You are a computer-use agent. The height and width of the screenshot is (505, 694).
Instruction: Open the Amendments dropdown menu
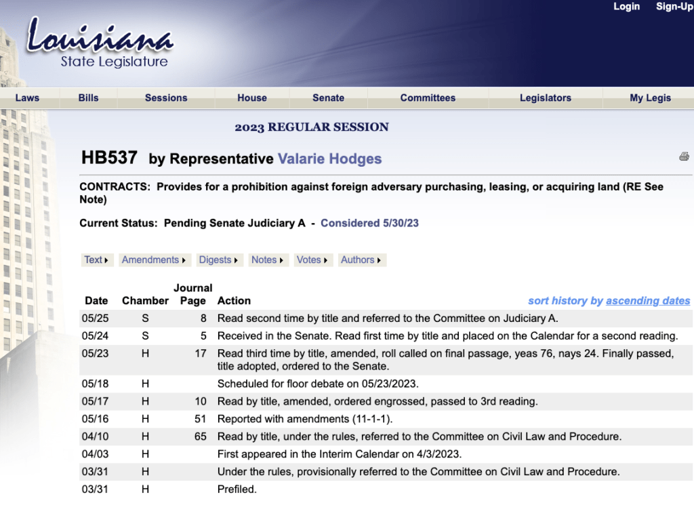pyautogui.click(x=154, y=260)
